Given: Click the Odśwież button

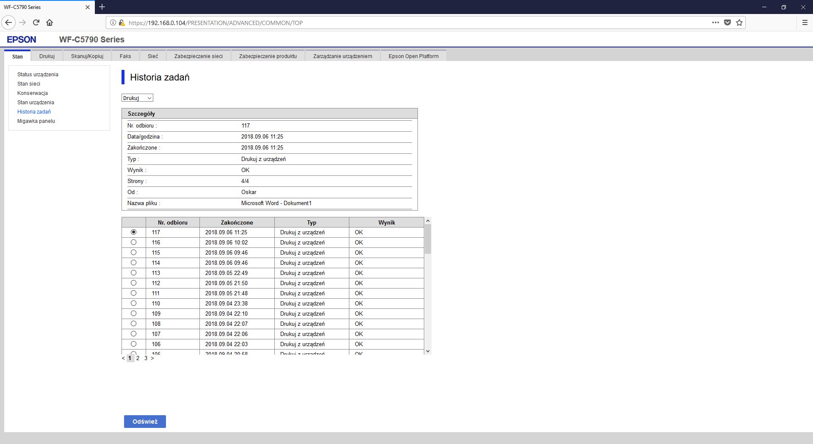Looking at the screenshot, I should click(145, 422).
